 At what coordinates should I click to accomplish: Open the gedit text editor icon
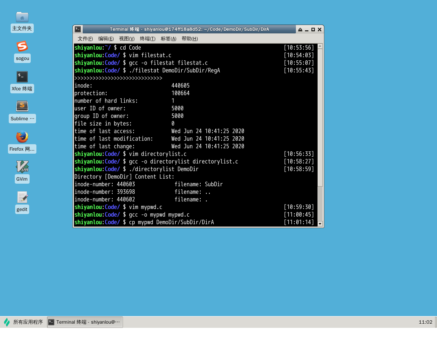(x=22, y=197)
